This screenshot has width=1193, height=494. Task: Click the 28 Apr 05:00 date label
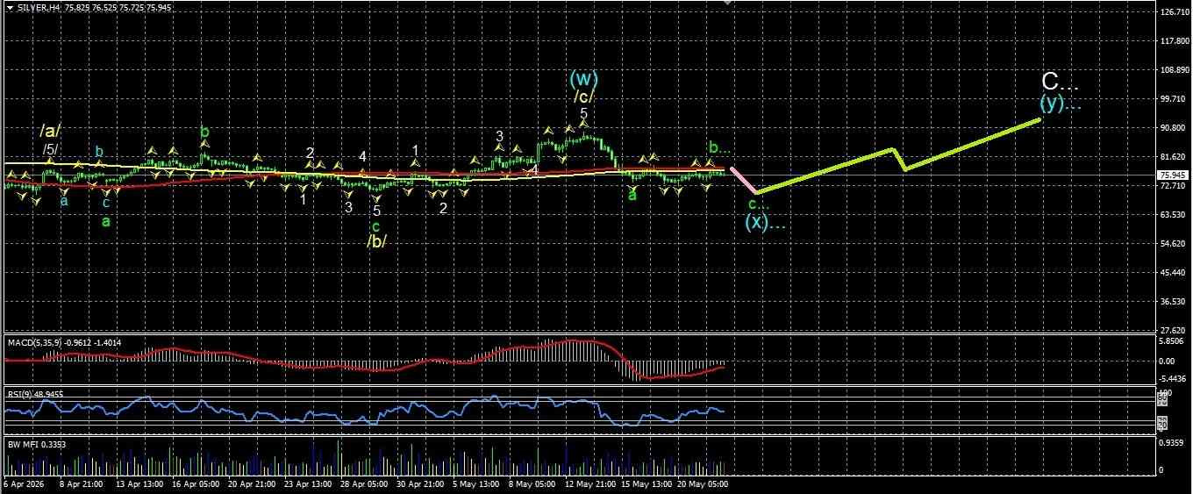364,483
